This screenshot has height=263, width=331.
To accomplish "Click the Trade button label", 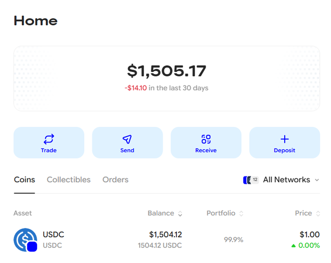I will (x=49, y=150).
